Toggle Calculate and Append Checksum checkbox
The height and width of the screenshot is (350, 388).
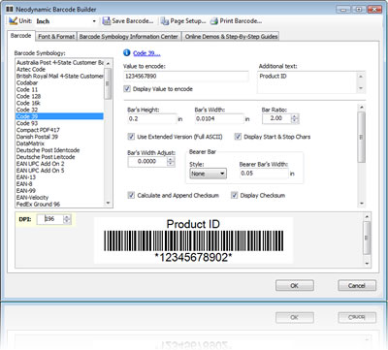131,195
